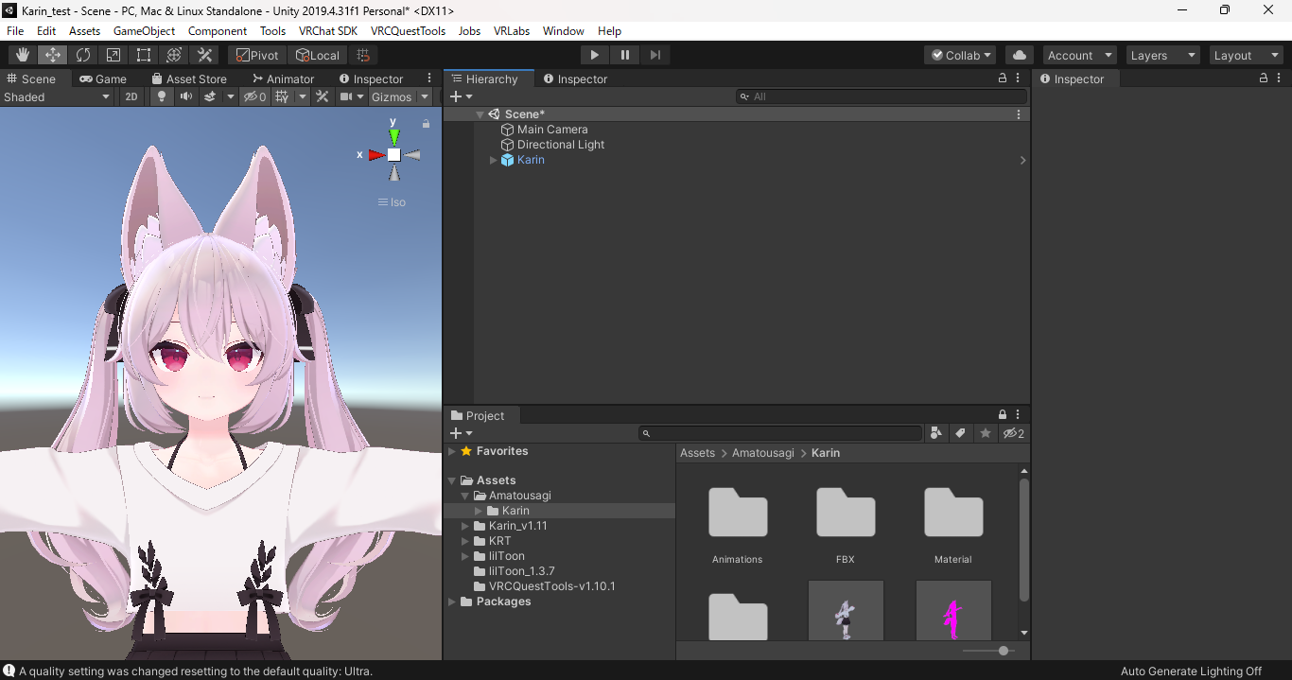Viewport: 1292px width, 680px height.
Task: Select the Hand tool
Action: pyautogui.click(x=22, y=55)
